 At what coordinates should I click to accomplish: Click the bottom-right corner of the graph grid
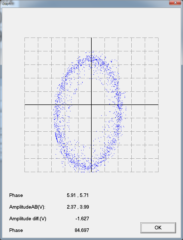158,172
